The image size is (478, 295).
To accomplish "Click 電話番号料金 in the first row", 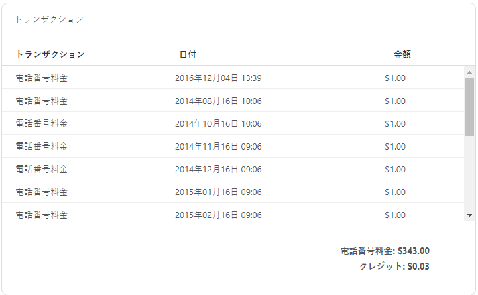I will pos(42,78).
